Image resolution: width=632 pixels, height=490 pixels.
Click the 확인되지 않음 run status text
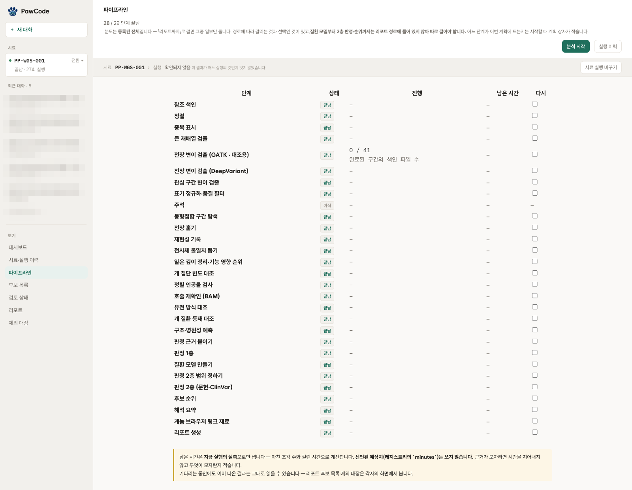click(x=177, y=68)
